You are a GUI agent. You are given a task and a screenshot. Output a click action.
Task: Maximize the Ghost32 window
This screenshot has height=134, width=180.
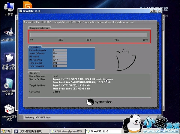click(155, 11)
